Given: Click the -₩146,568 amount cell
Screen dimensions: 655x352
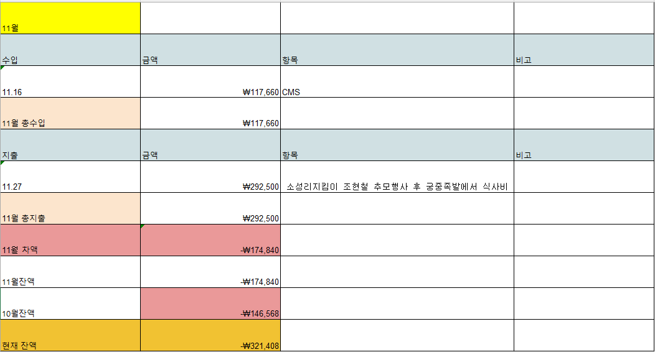Looking at the screenshot, I should [210, 303].
